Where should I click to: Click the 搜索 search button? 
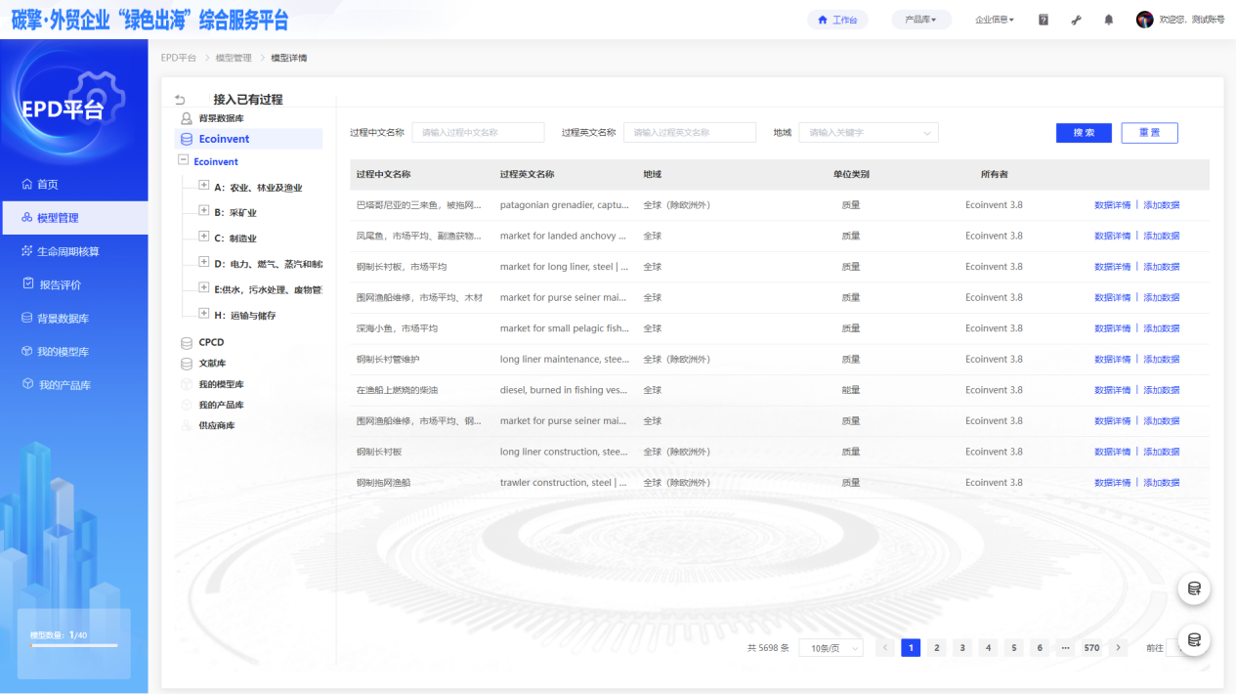tap(1084, 133)
